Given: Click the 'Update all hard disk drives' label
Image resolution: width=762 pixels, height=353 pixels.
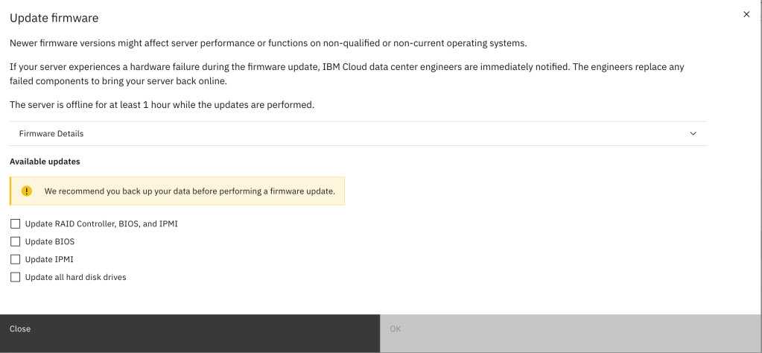Looking at the screenshot, I should (x=75, y=277).
